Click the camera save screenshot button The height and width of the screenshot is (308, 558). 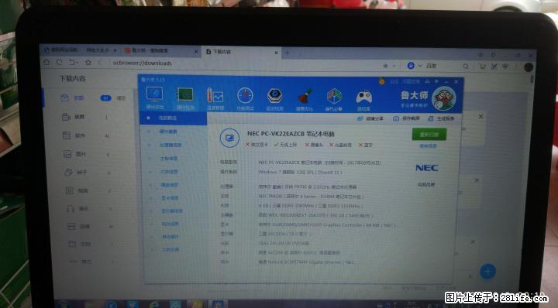point(406,118)
